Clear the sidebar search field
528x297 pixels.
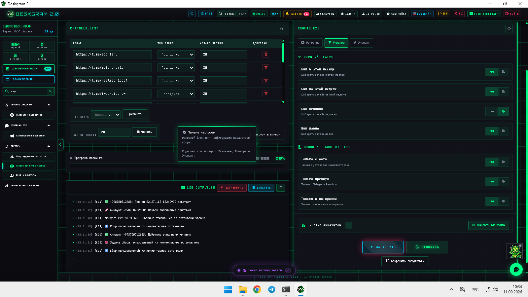50,91
